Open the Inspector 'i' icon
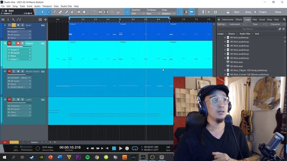287x161 pixels. coord(8,20)
